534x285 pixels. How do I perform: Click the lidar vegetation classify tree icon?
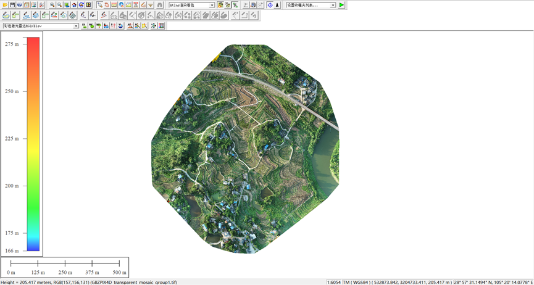click(x=98, y=26)
